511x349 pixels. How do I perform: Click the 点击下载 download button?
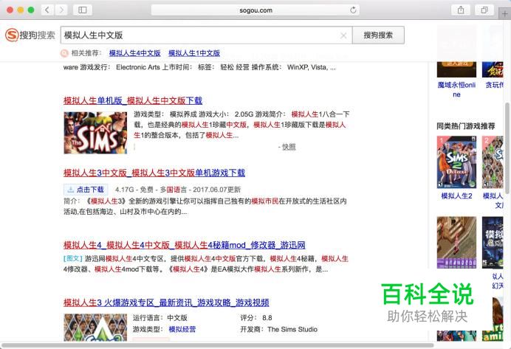(86, 190)
